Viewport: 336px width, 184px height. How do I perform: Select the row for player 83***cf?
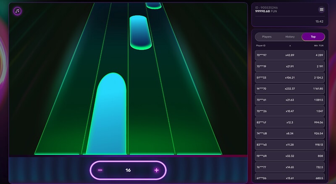[x=290, y=122]
